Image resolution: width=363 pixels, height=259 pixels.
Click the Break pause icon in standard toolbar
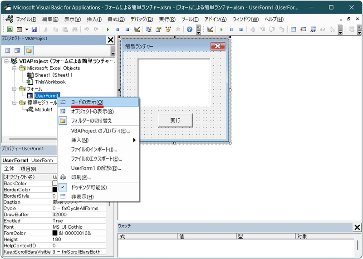pyautogui.click(x=118, y=29)
